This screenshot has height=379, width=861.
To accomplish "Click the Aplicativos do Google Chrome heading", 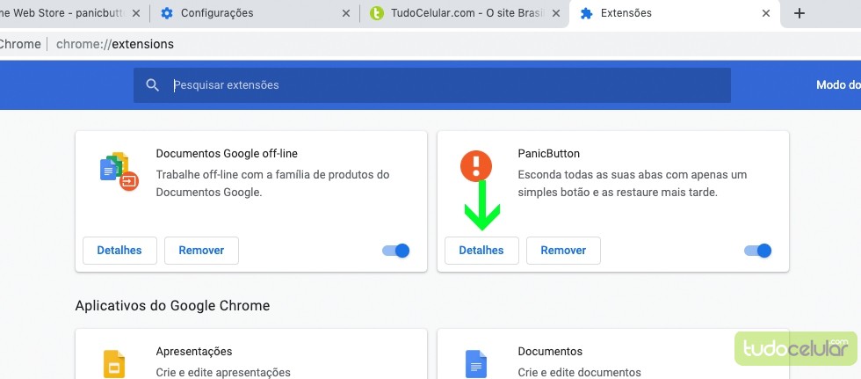I will pos(172,305).
